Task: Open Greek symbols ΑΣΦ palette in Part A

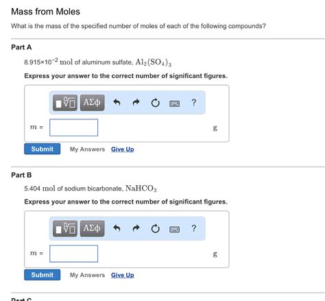Action: point(92,103)
